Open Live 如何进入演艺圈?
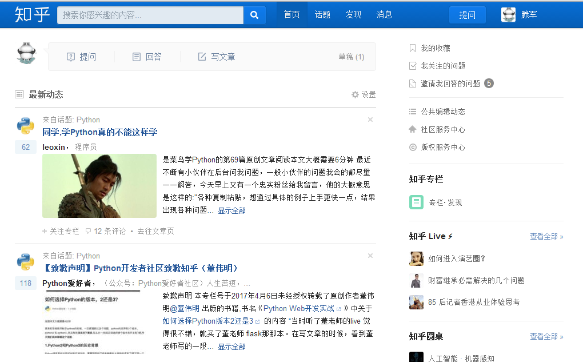583x362 pixels. (x=457, y=258)
